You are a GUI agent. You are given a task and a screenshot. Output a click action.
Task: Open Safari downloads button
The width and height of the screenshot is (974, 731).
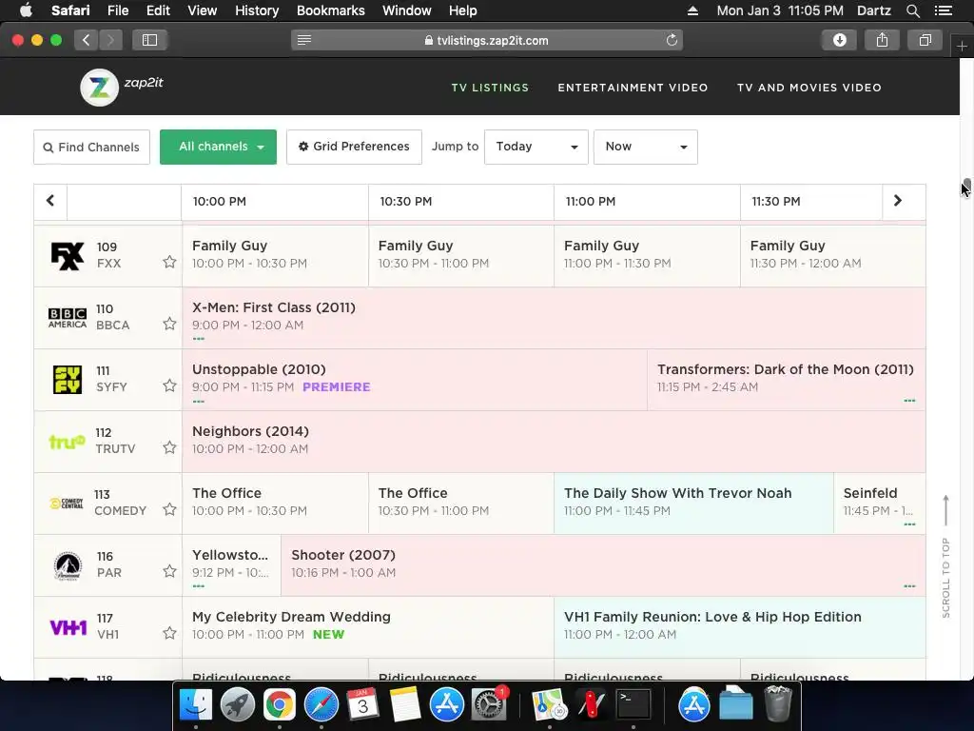[839, 40]
